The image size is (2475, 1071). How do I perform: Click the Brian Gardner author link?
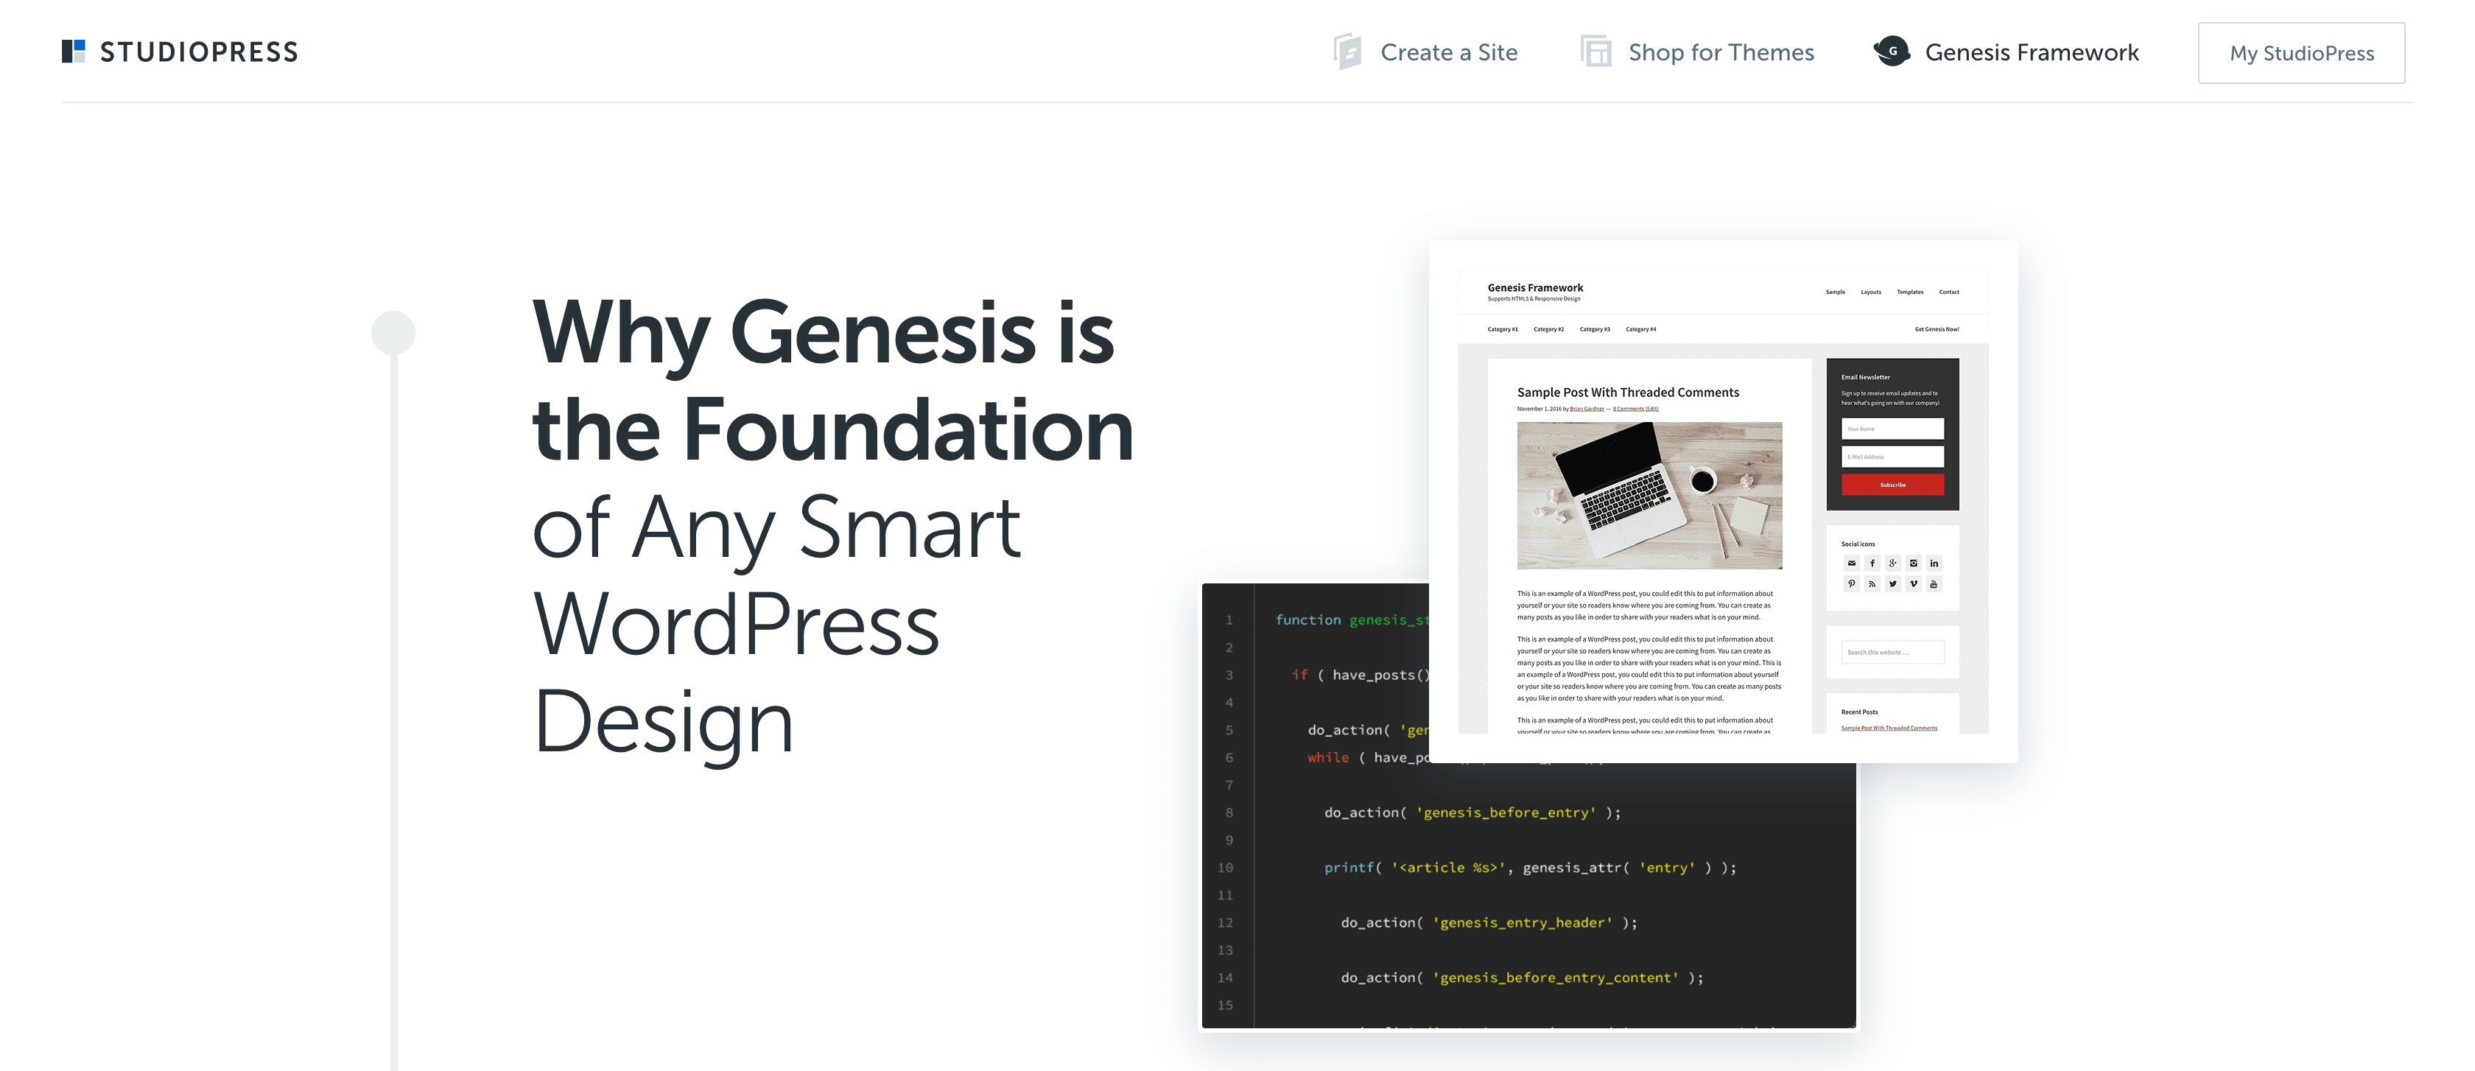pyautogui.click(x=1587, y=410)
